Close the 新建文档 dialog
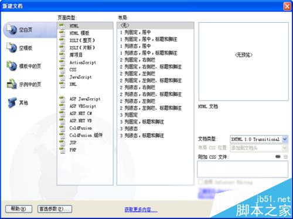Viewport: 293px width, 219px height. pyautogui.click(x=287, y=6)
